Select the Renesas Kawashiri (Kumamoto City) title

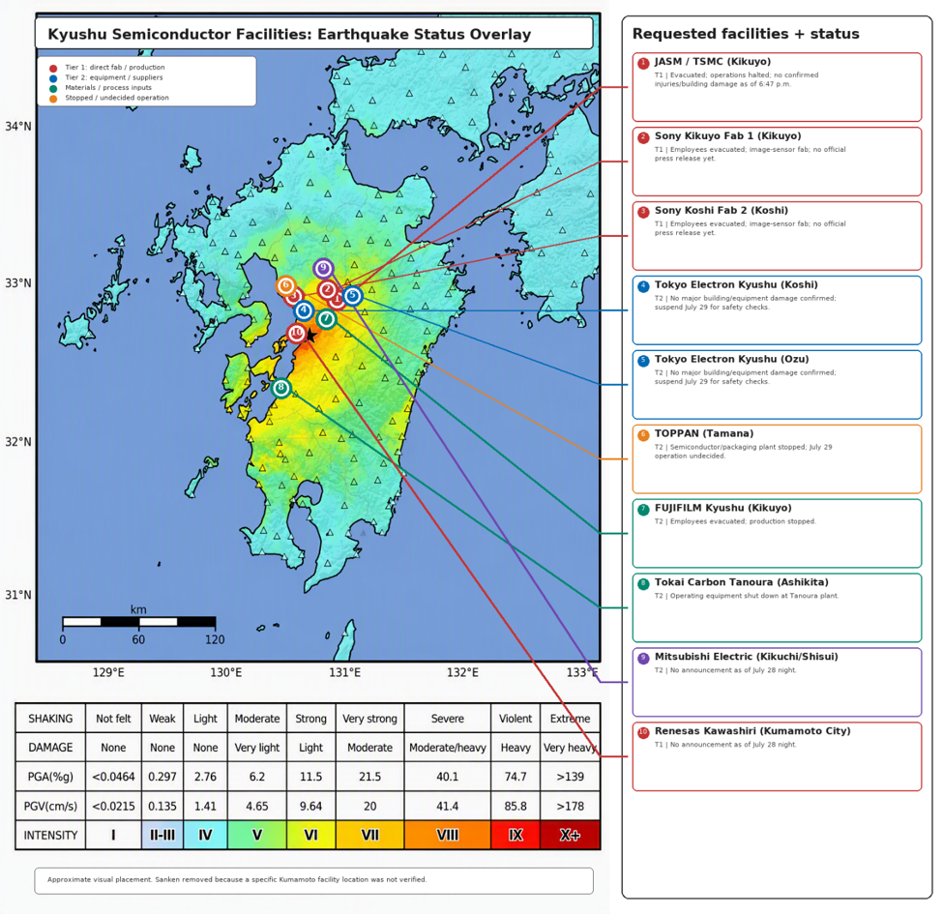[x=752, y=731]
